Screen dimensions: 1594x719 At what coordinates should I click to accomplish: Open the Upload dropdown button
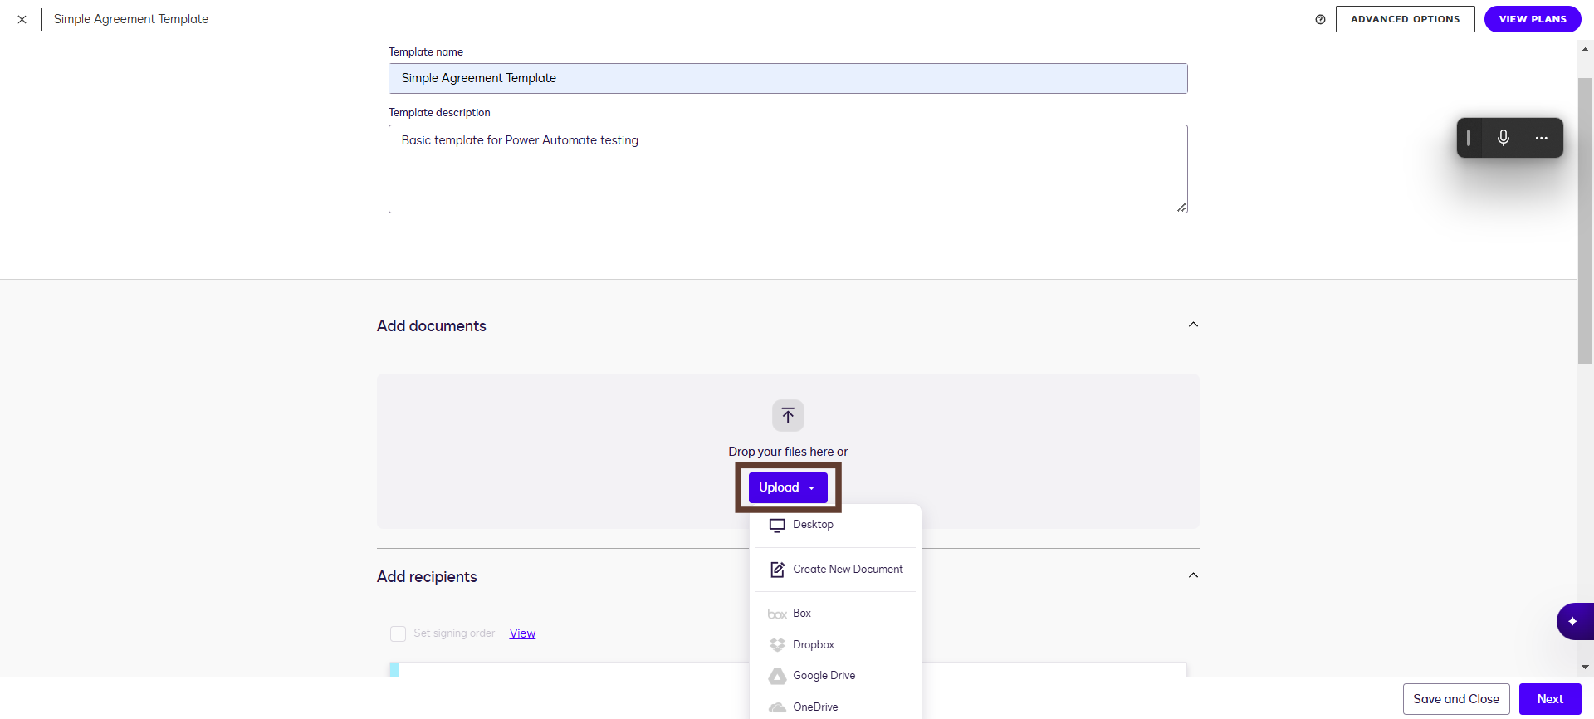[x=787, y=487]
